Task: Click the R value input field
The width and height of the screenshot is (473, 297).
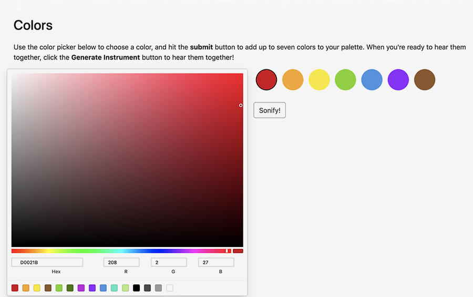Action: [121, 262]
